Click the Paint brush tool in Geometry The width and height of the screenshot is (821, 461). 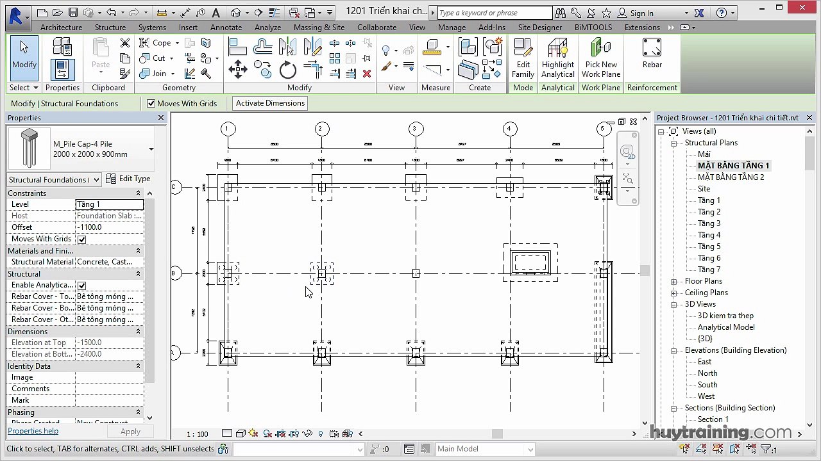207,59
